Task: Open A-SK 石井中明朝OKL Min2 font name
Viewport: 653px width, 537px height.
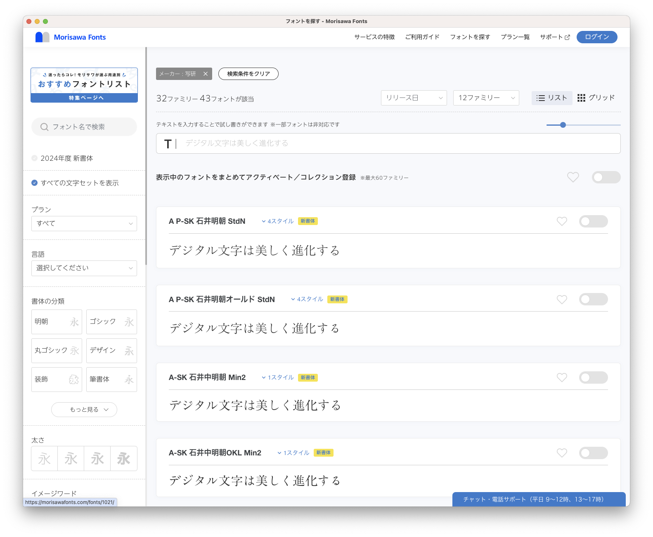Action: [x=215, y=453]
